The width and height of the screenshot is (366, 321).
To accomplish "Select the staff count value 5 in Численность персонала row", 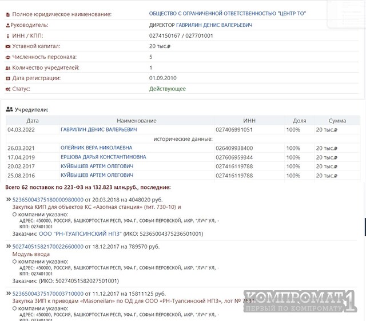I will pyautogui.click(x=151, y=57).
